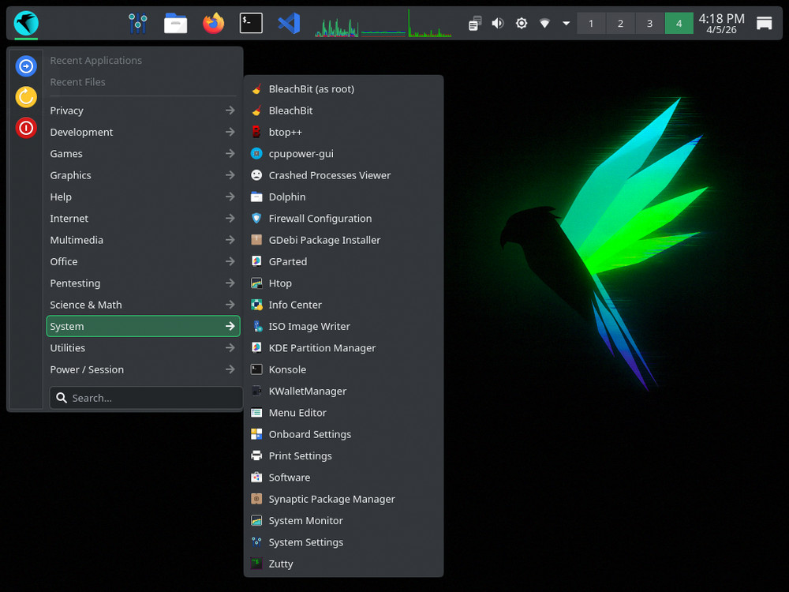Open the file manager from the panel
The image size is (789, 592).
pos(175,23)
